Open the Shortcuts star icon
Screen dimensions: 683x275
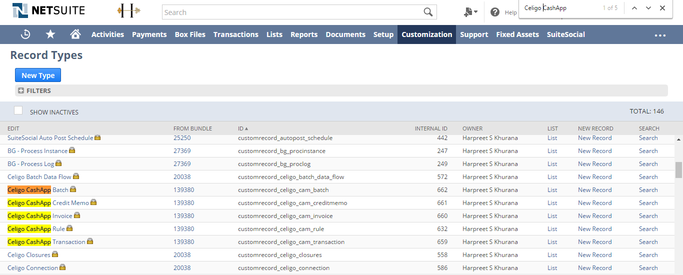[x=50, y=34]
